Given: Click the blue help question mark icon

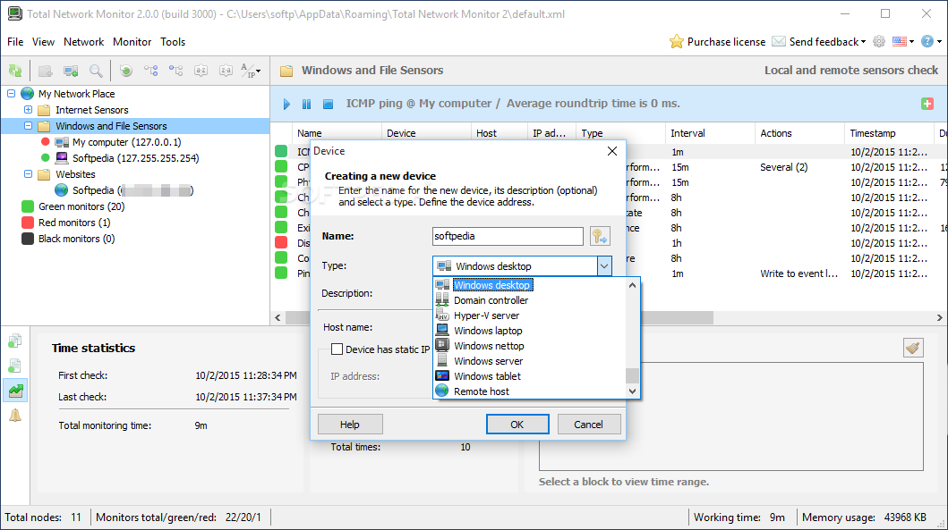Looking at the screenshot, I should pos(927,41).
